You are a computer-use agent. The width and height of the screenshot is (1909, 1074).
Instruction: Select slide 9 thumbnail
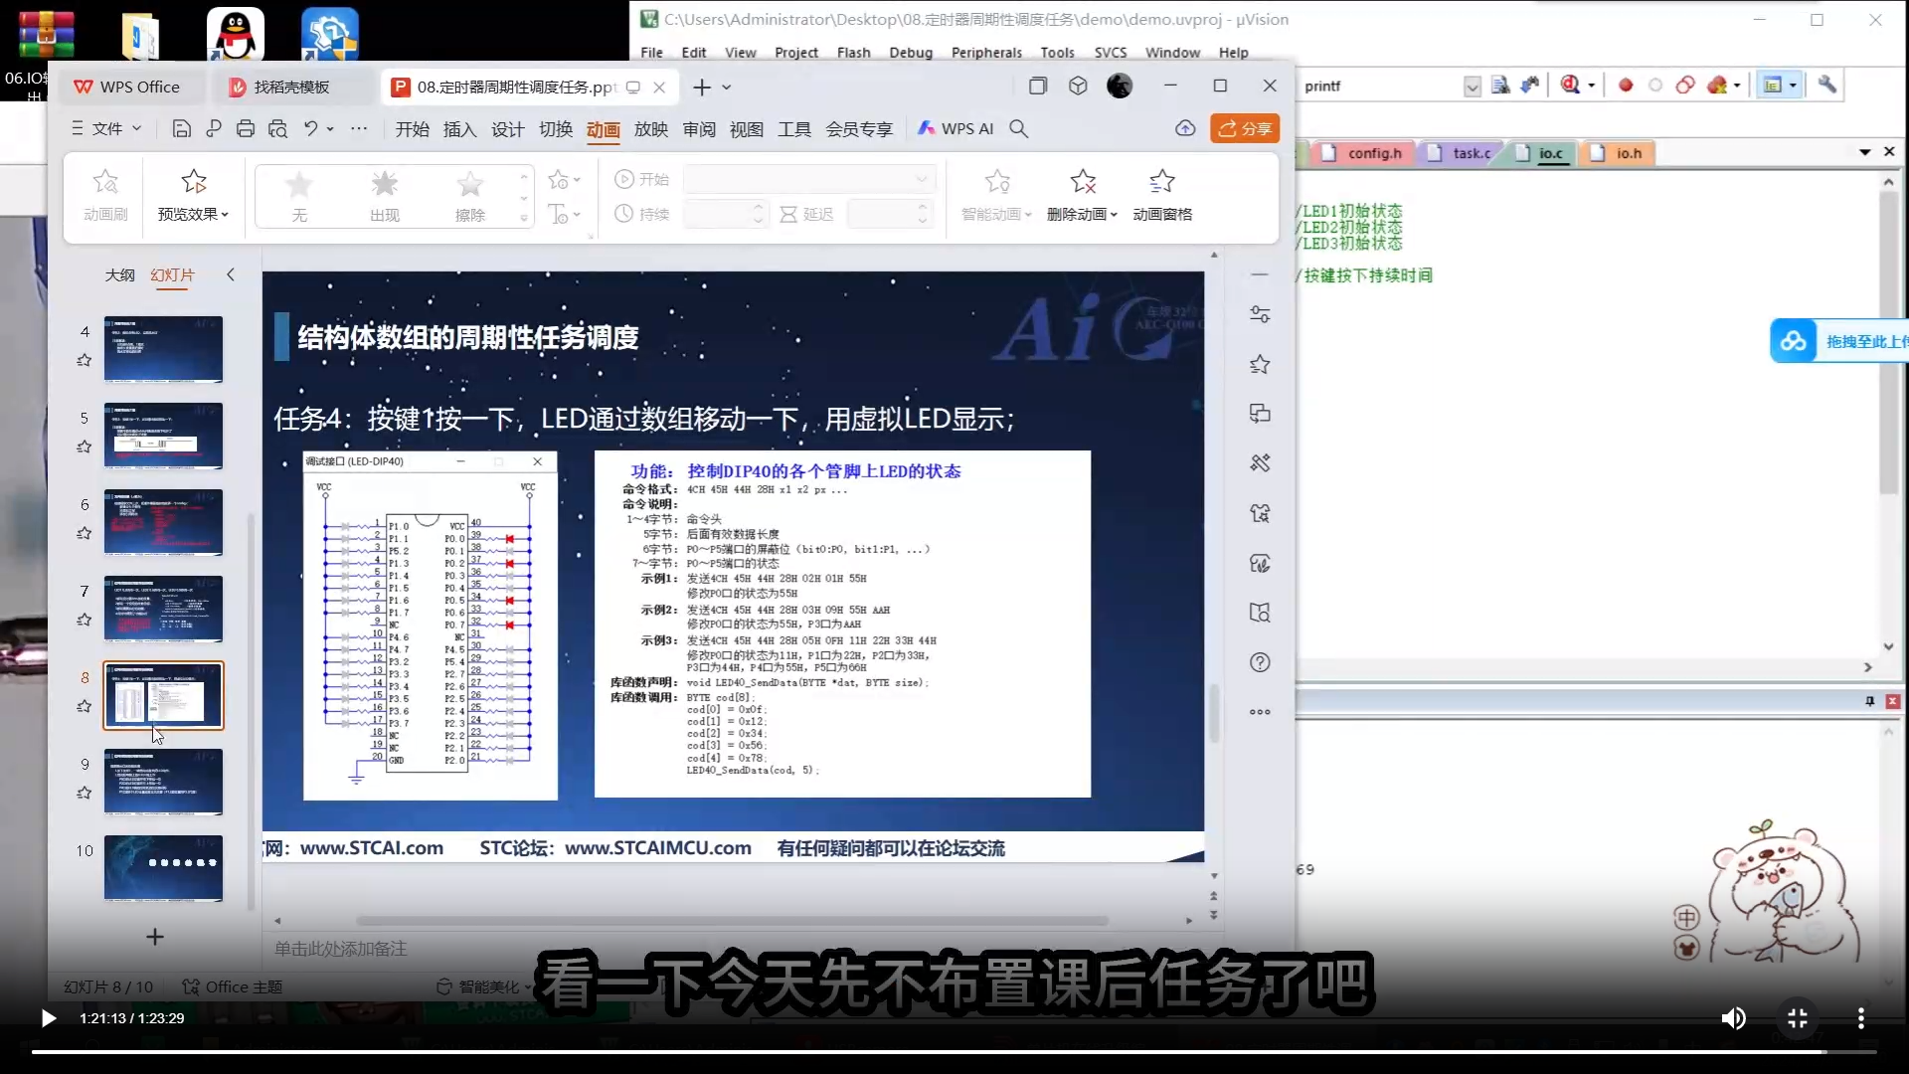(x=163, y=782)
